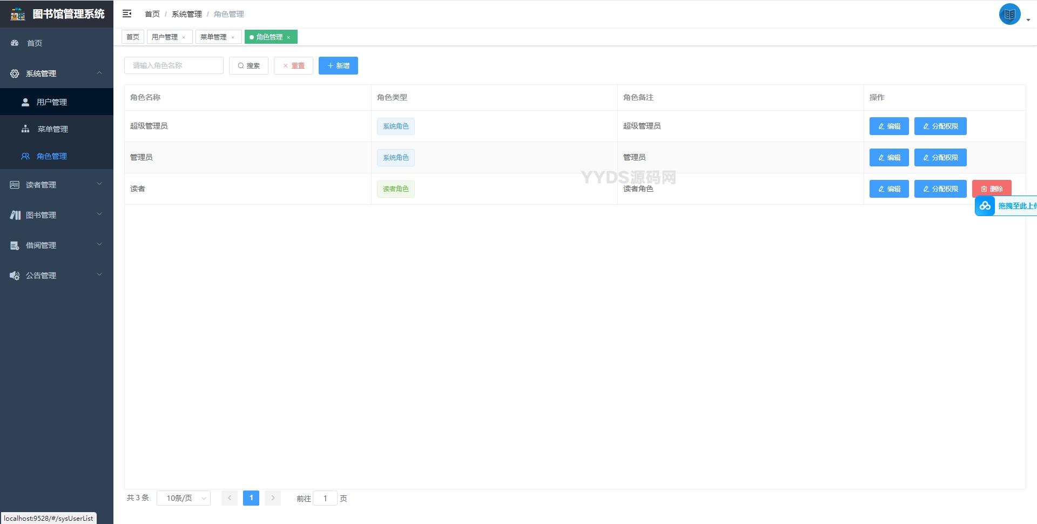Click the 菜单管理 tree icon in sidebar
The image size is (1037, 524).
[x=25, y=129]
